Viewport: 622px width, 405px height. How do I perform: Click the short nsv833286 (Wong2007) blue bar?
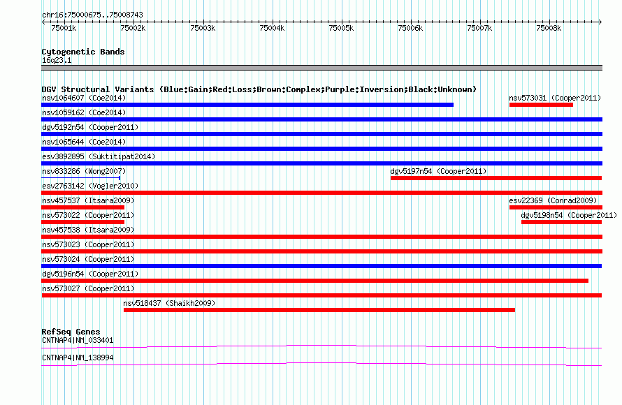(81, 178)
